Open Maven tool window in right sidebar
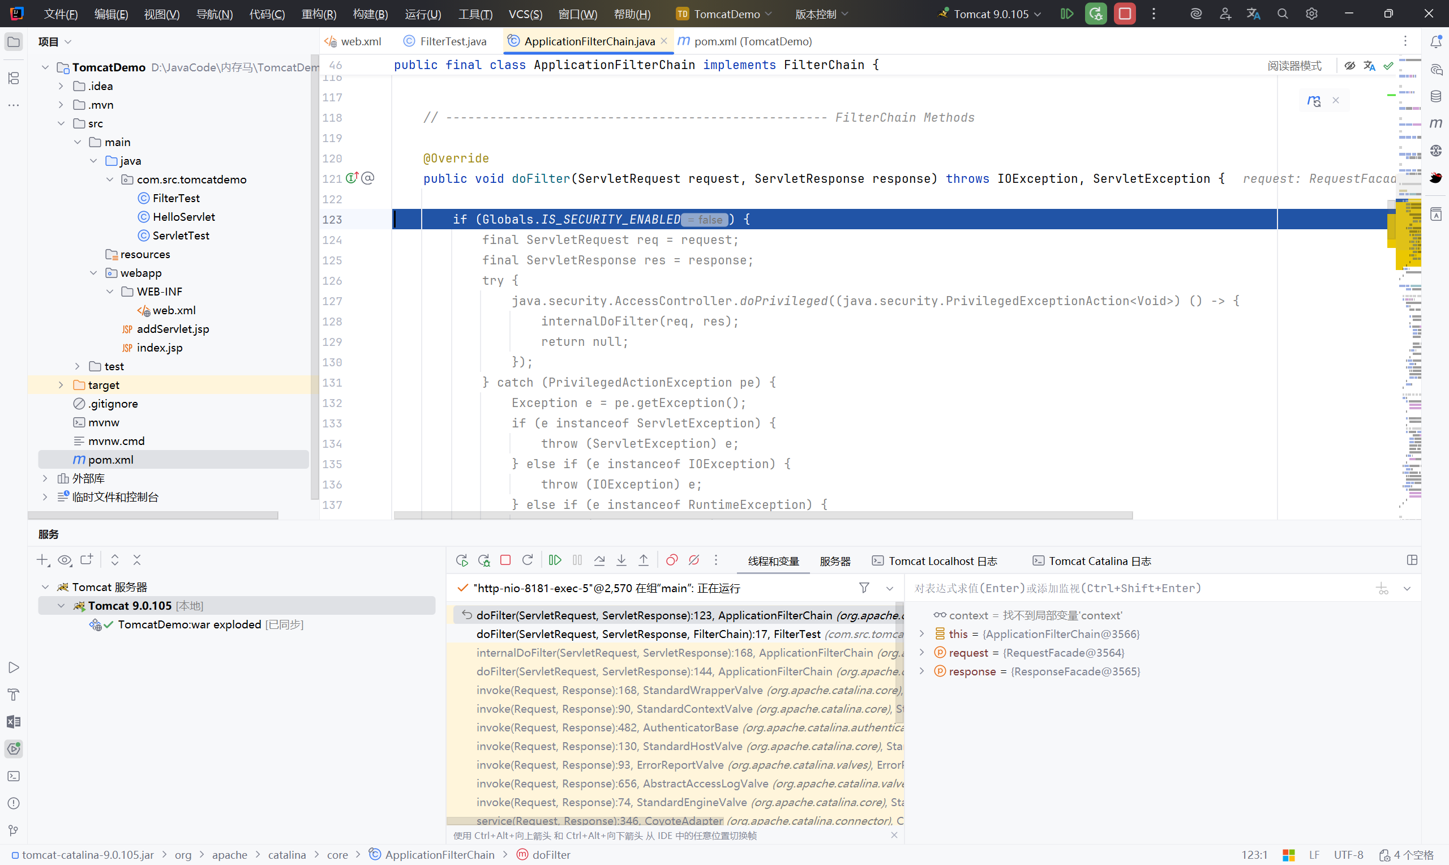 (x=1436, y=123)
